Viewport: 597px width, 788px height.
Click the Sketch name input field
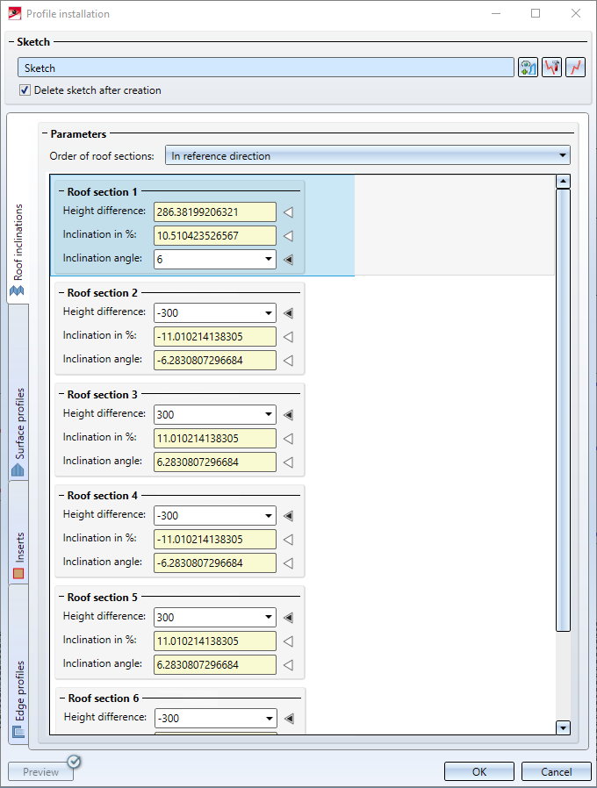pyautogui.click(x=265, y=68)
